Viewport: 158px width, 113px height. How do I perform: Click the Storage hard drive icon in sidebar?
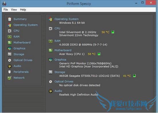click(x=9, y=54)
